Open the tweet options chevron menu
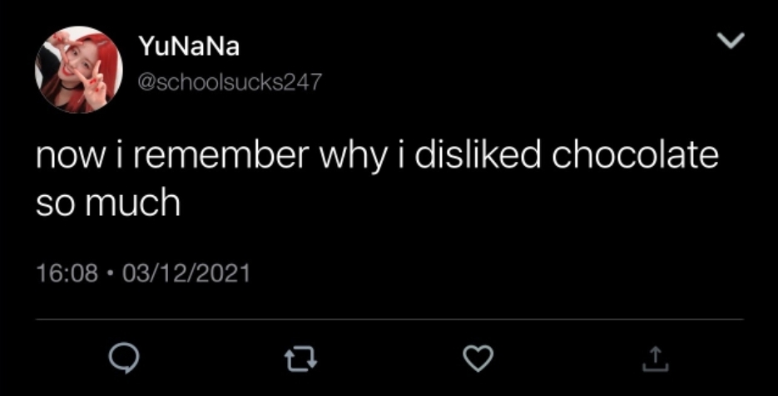The image size is (778, 396). click(x=731, y=41)
